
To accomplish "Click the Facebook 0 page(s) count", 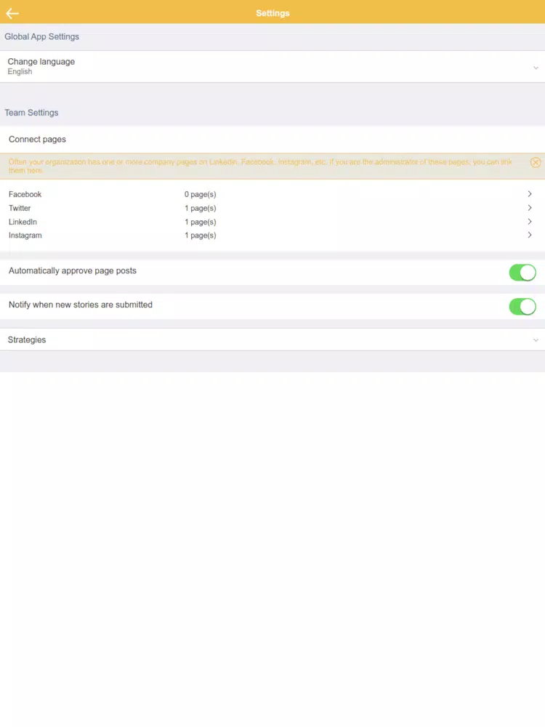I will tap(201, 194).
